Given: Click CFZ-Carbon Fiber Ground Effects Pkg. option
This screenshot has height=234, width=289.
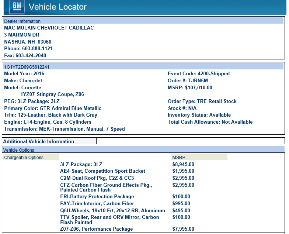Looking at the screenshot, I should point(106,187).
